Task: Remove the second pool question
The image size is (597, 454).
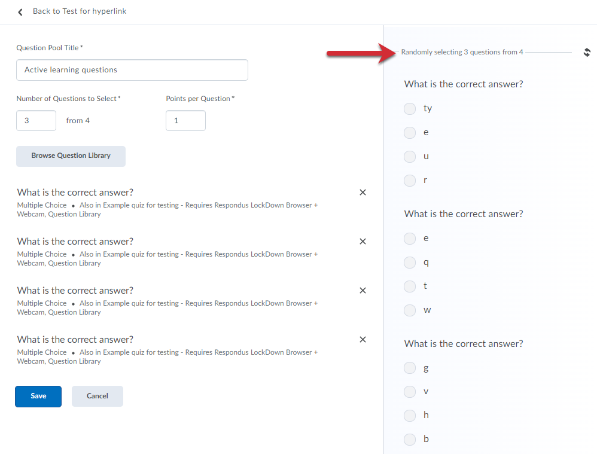Action: coord(363,242)
